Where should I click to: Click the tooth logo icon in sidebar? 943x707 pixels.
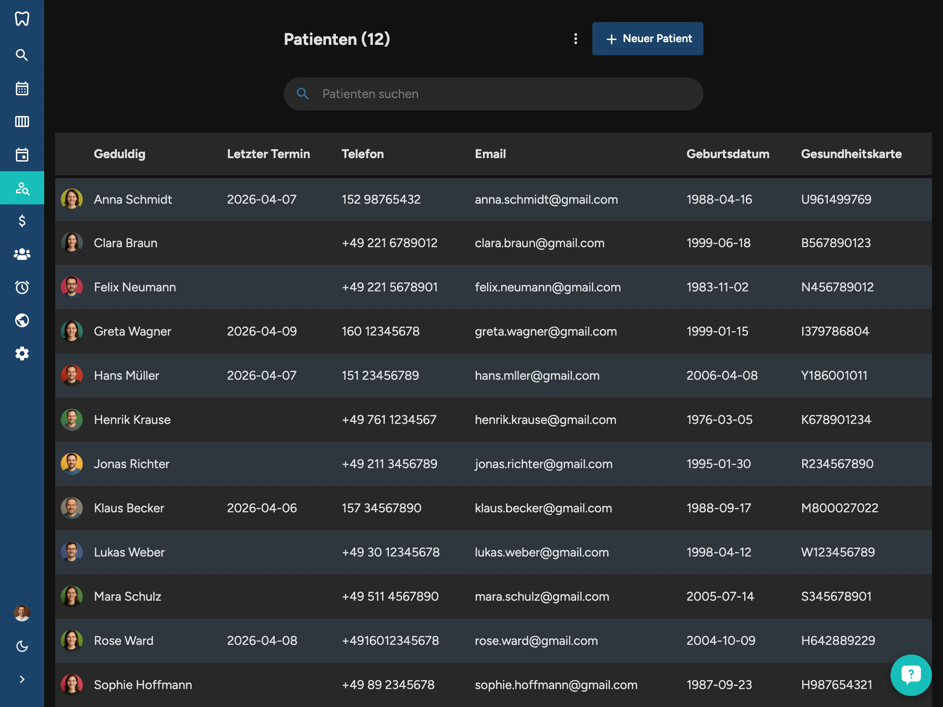[22, 19]
